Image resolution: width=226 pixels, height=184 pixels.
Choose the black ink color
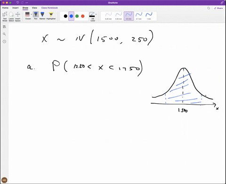pos(65,16)
